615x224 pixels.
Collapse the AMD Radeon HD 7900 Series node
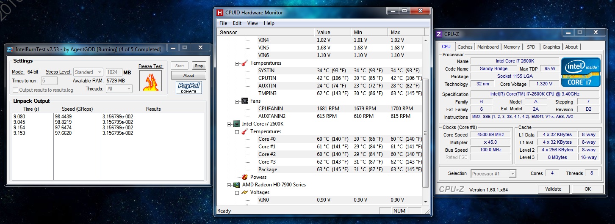pos(229,185)
